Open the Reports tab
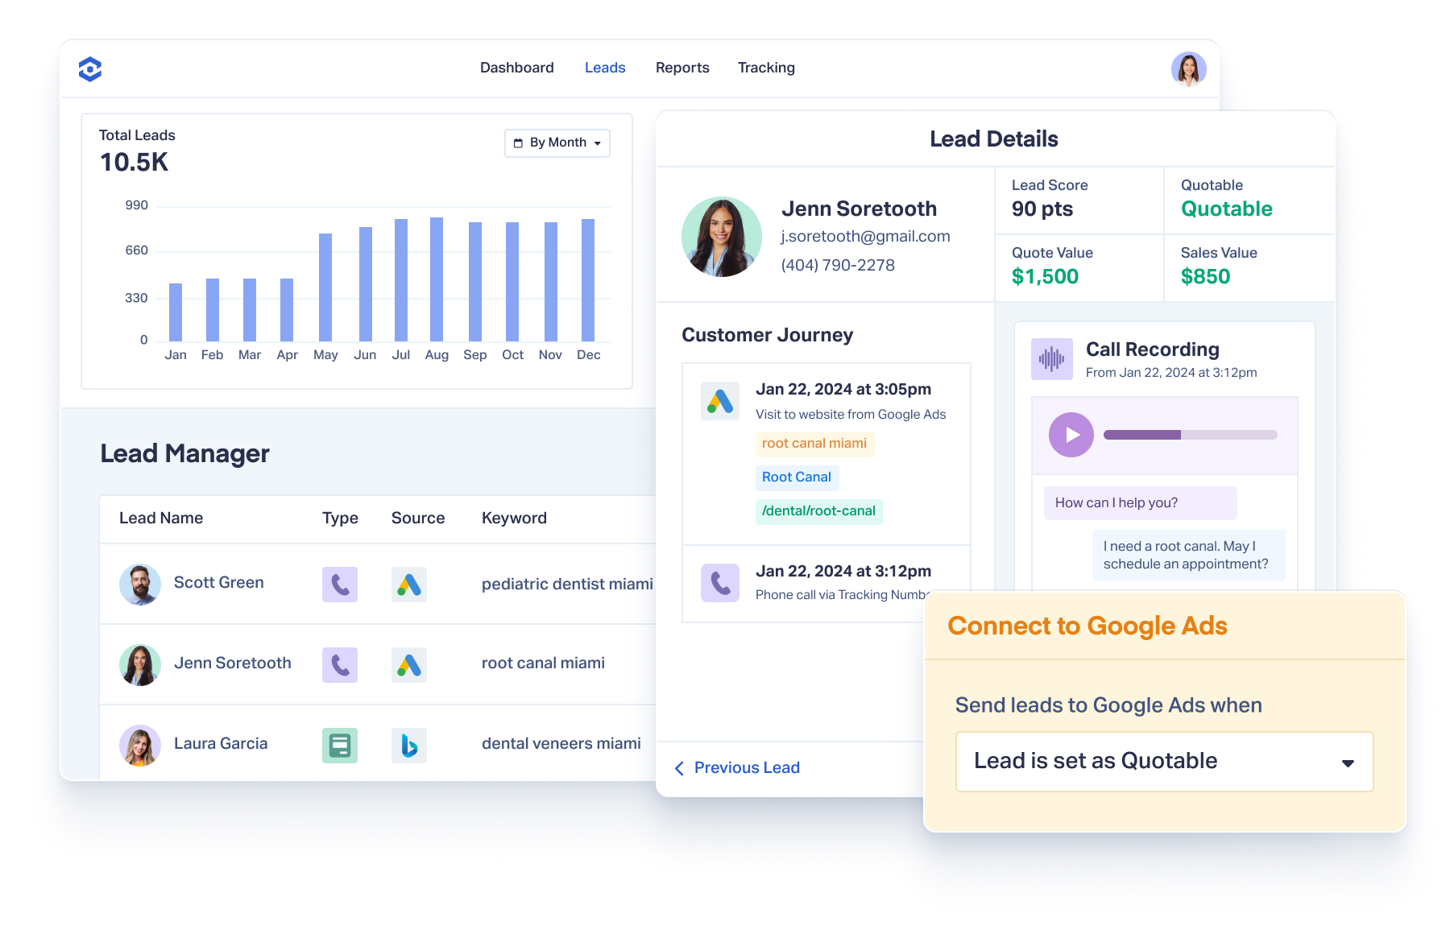This screenshot has width=1450, height=934. [682, 68]
